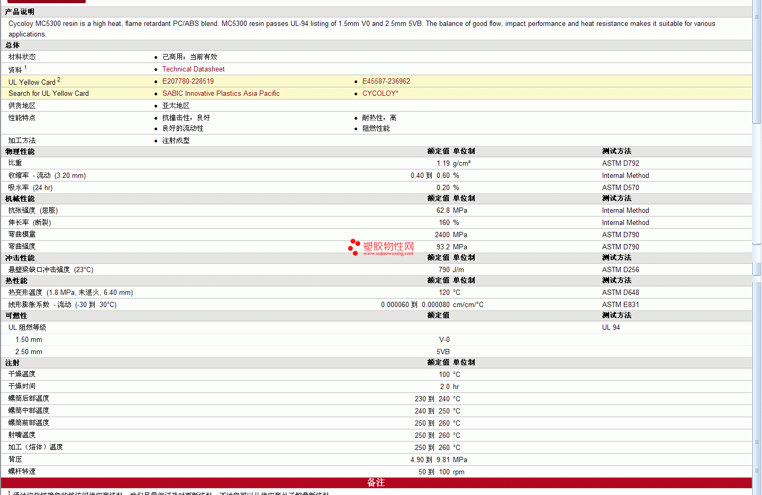Click the 注射成型 processing method value

tap(176, 141)
